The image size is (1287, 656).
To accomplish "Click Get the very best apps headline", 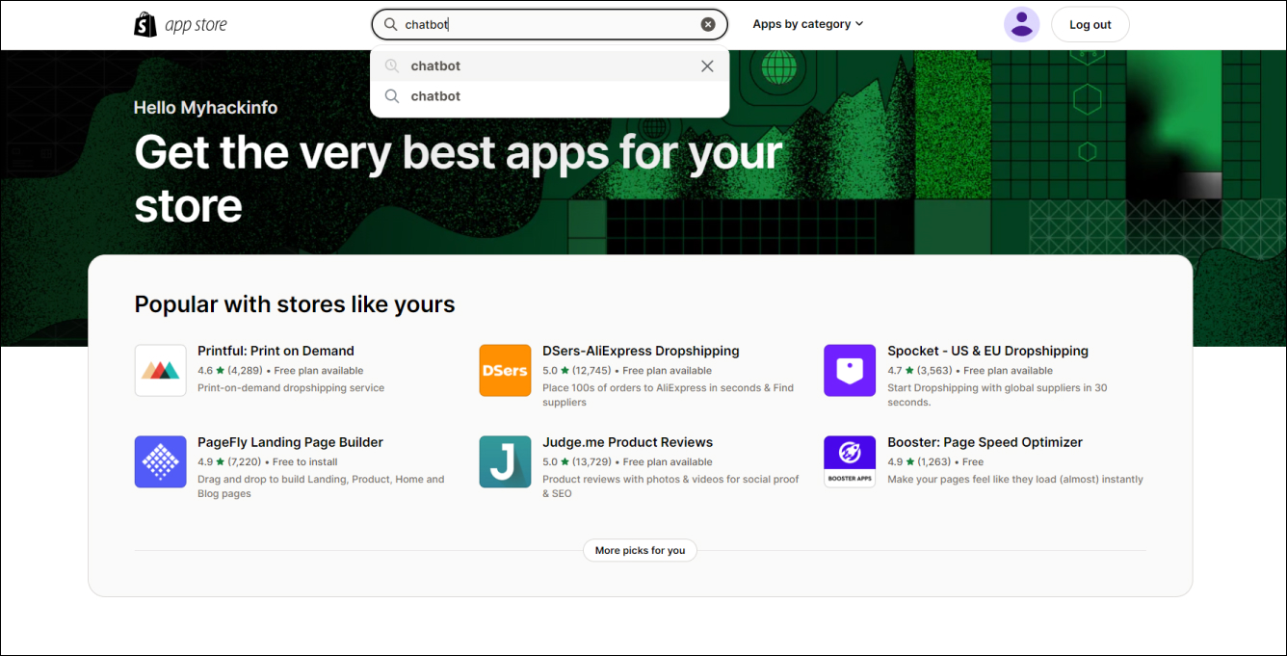I will (459, 179).
